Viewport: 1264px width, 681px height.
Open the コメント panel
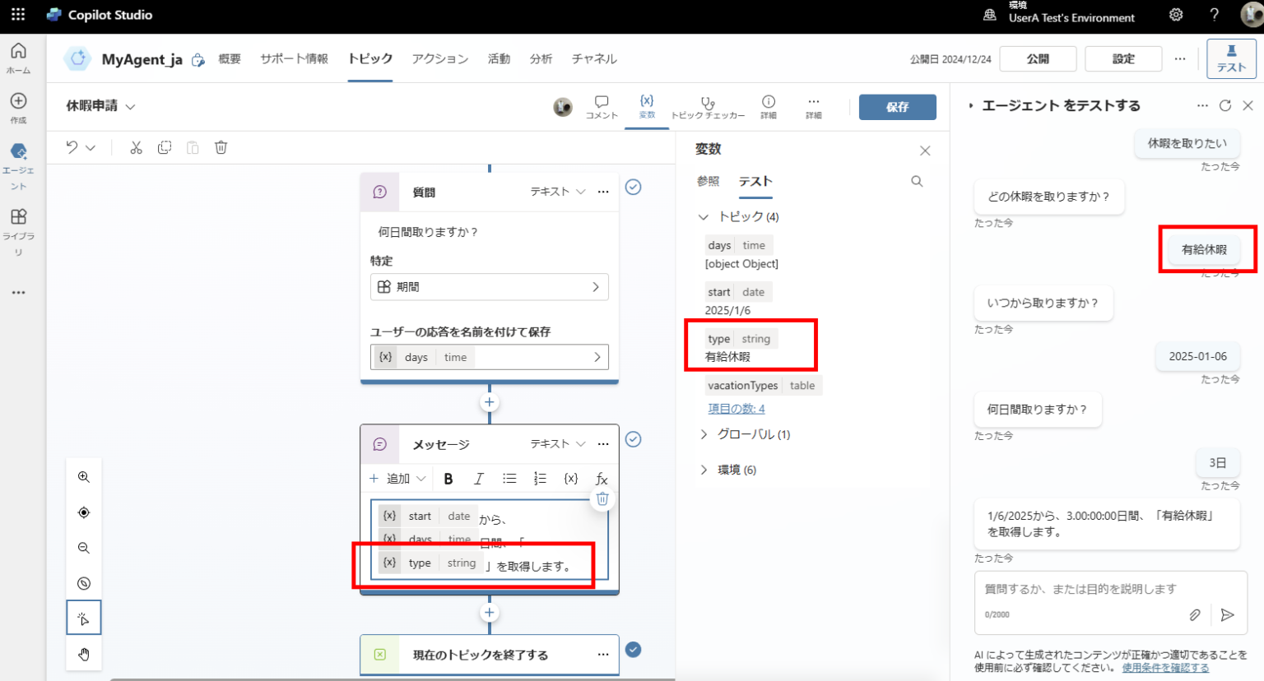coord(602,105)
